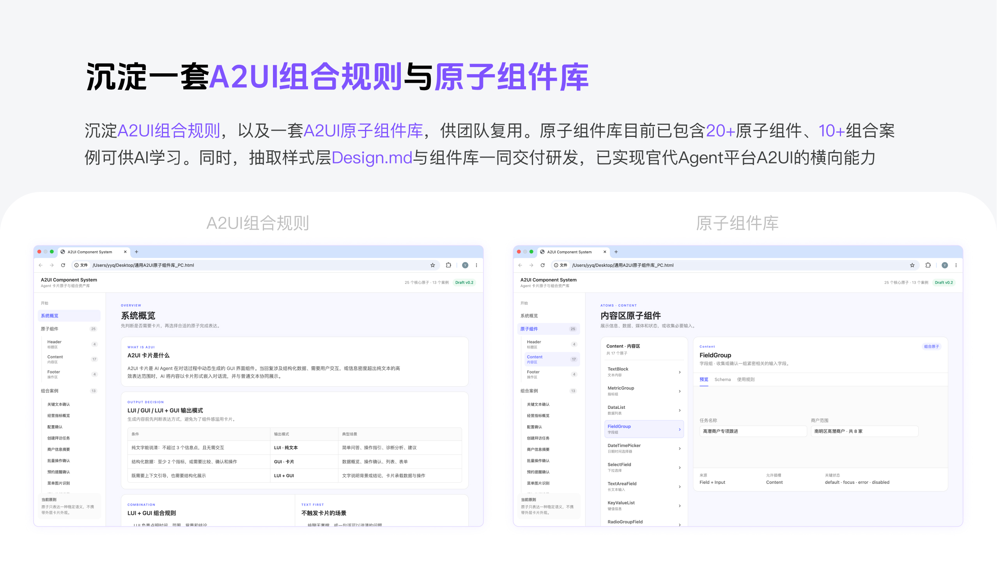
Task: Click back arrow in right browser window
Action: pyautogui.click(x=520, y=265)
